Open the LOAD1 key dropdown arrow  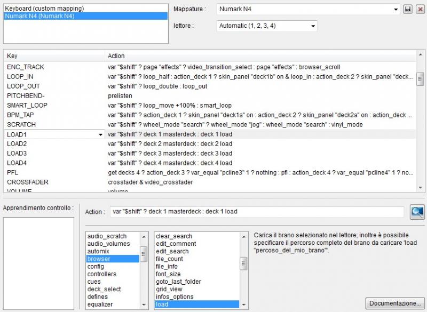pos(100,135)
